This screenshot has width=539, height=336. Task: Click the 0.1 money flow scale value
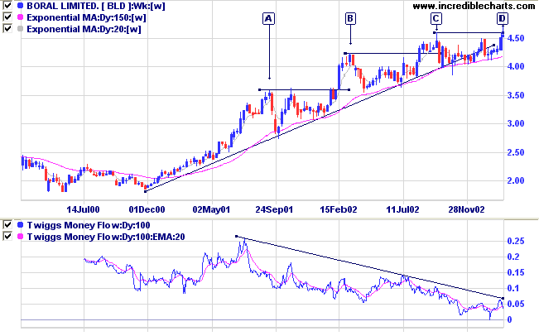[x=513, y=288]
